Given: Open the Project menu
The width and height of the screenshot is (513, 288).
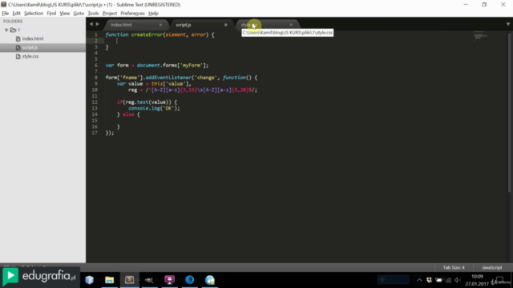Looking at the screenshot, I should (x=110, y=14).
